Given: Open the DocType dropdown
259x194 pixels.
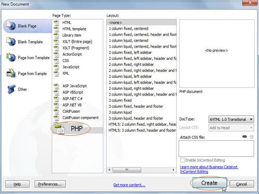Looking at the screenshot, I should 231,119.
